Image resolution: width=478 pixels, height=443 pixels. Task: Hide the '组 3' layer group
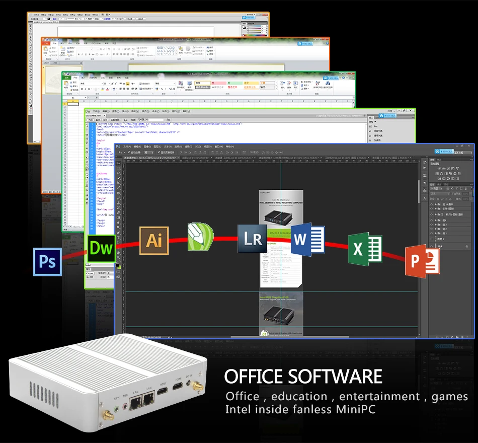tap(431, 225)
